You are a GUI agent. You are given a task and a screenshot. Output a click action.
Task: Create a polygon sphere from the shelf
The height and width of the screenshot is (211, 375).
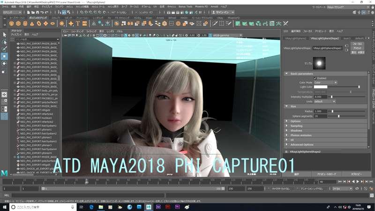coord(11,23)
